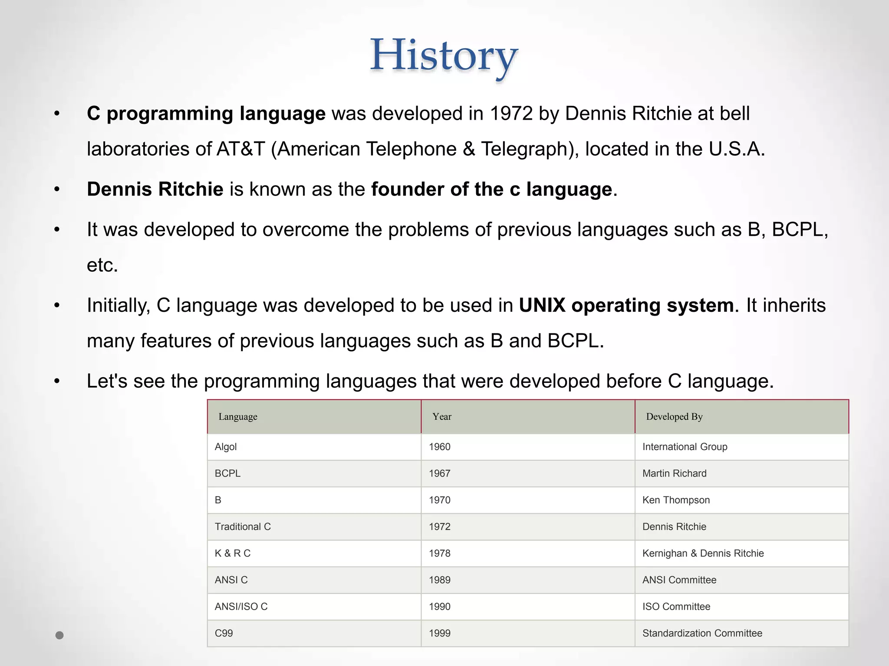Click bold text 'UNIX operating system'
Screen dimensions: 889x666
coord(626,305)
